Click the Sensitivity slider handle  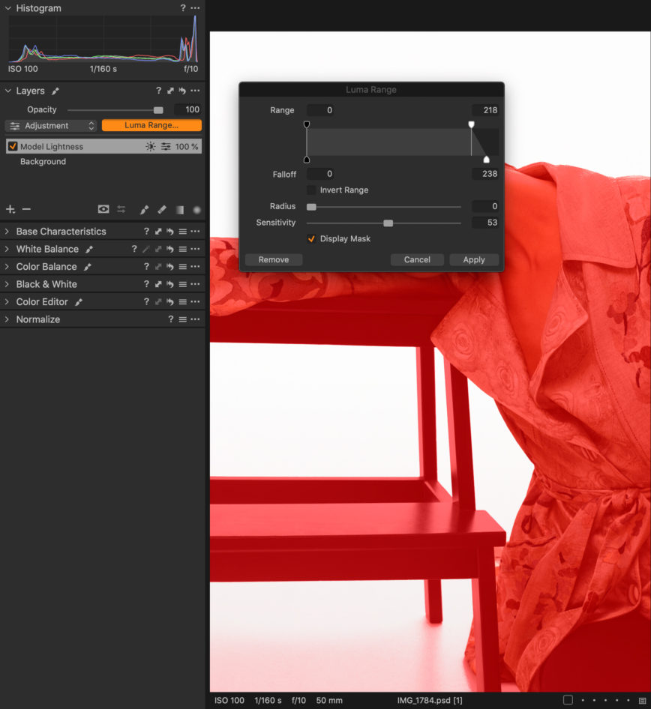[x=388, y=223]
